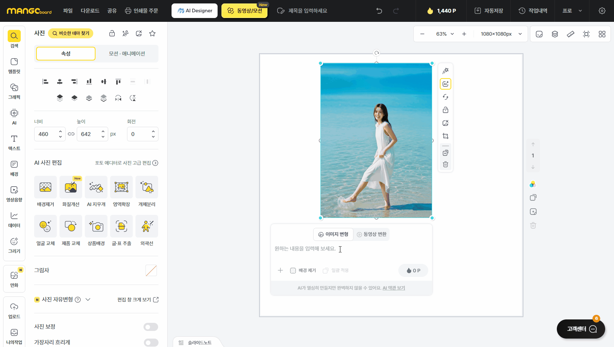This screenshot has width=614, height=347.
Task: Open the 고객센터 support chat button
Action: tap(581, 329)
